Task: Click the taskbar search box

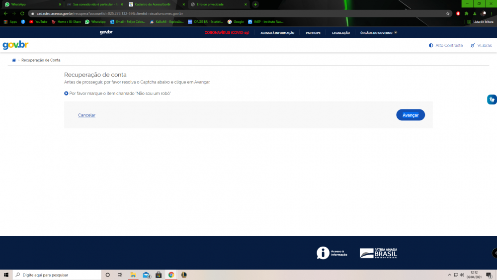Action: (x=57, y=275)
